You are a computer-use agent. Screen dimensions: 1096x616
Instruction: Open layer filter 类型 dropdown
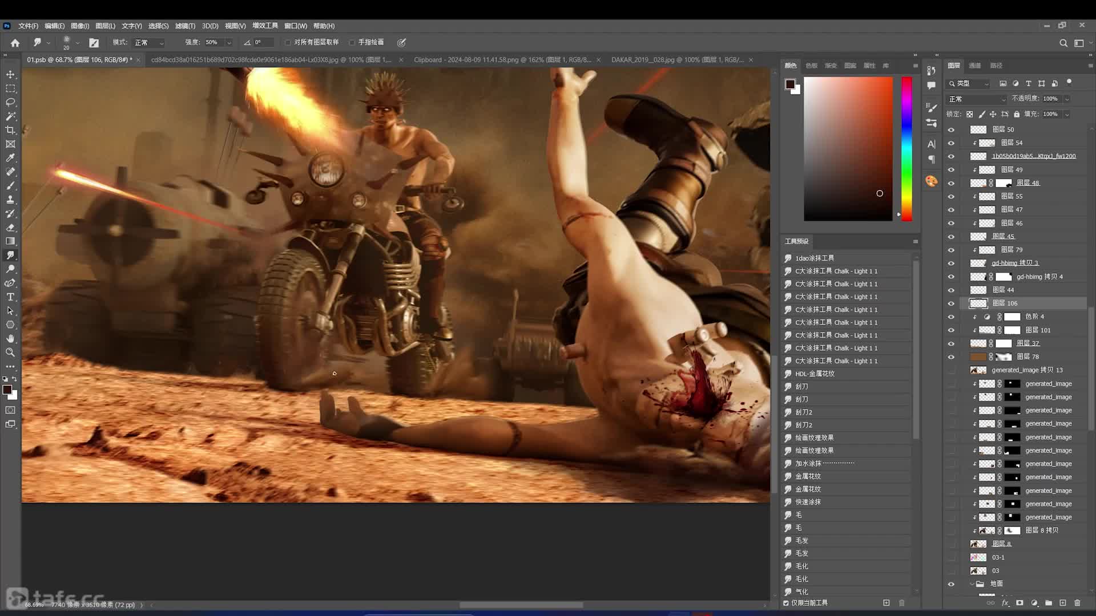point(969,83)
